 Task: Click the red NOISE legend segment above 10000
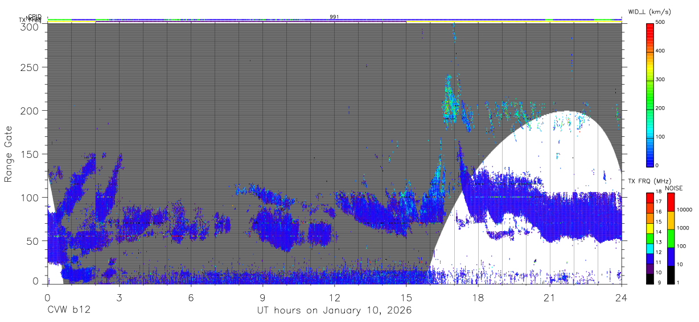point(671,202)
